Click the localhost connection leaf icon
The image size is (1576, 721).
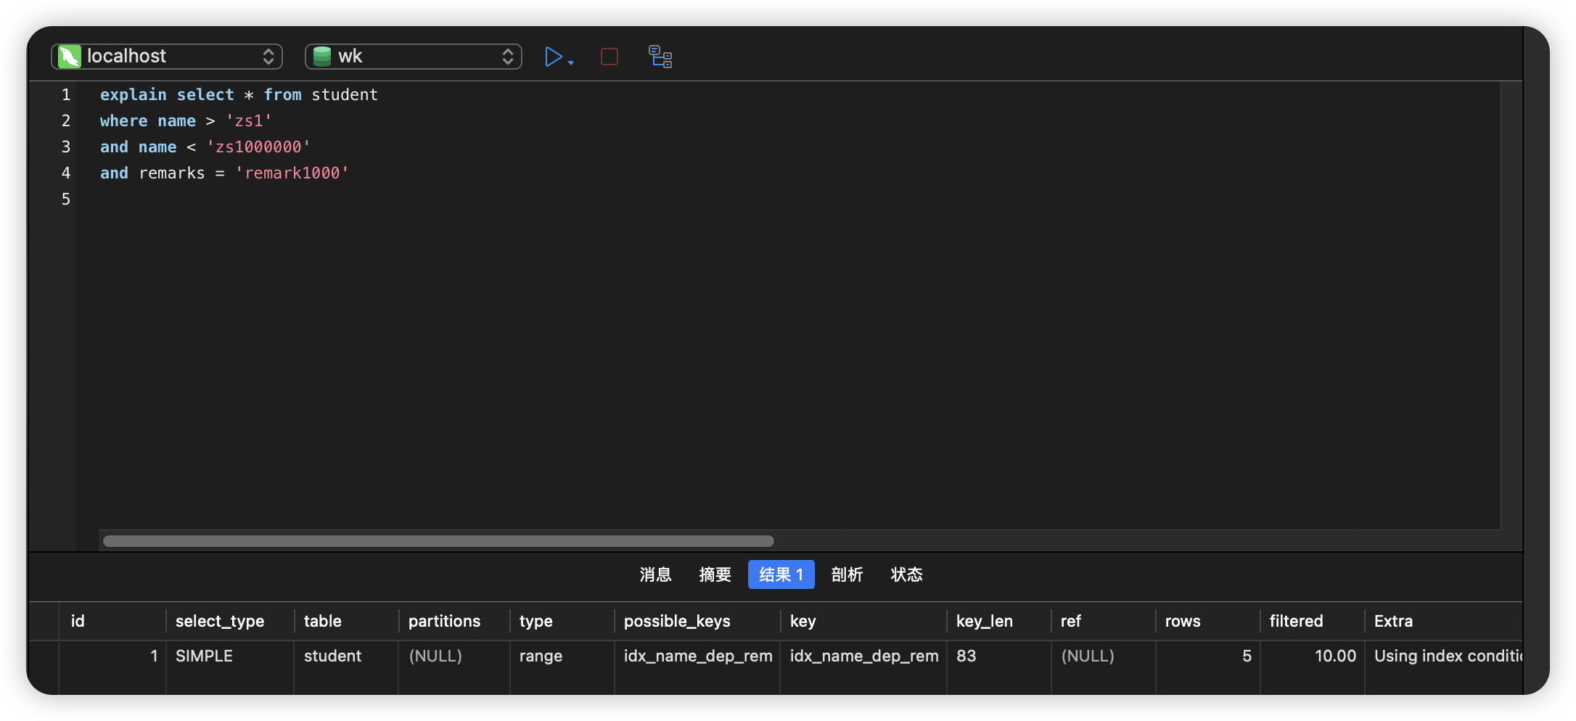[x=70, y=57]
